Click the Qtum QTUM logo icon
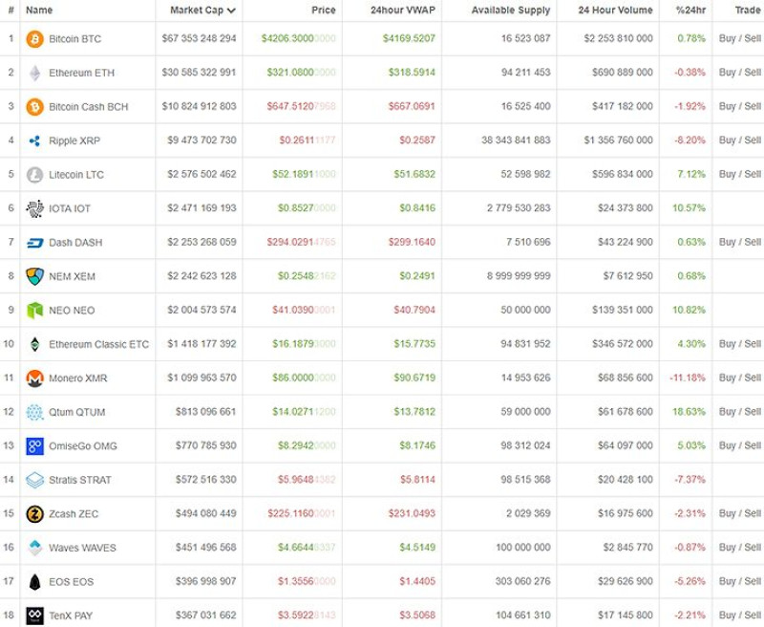Viewport: 764px width, 627px height. tap(34, 412)
